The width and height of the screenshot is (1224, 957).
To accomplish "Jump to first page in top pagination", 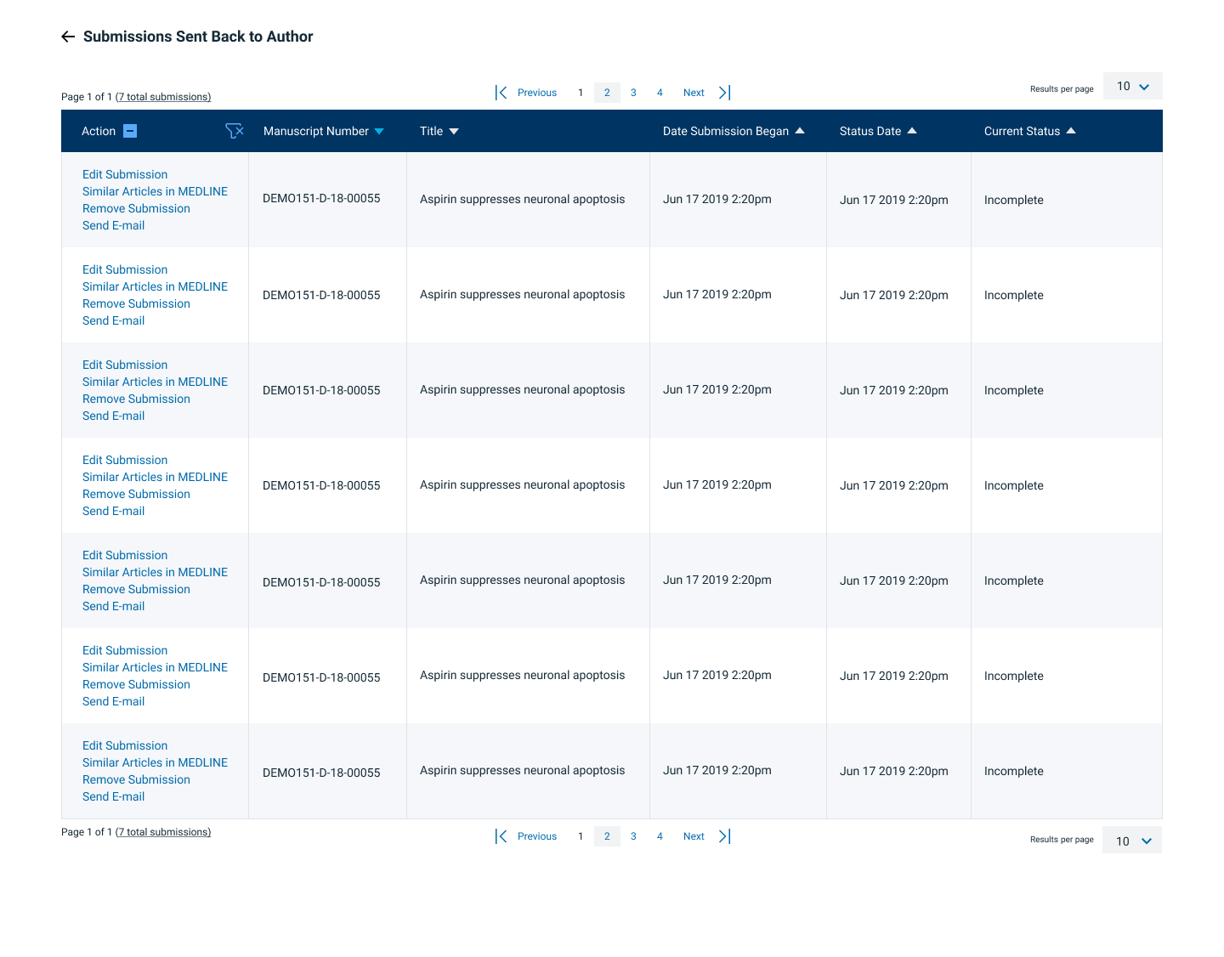I will coord(501,93).
